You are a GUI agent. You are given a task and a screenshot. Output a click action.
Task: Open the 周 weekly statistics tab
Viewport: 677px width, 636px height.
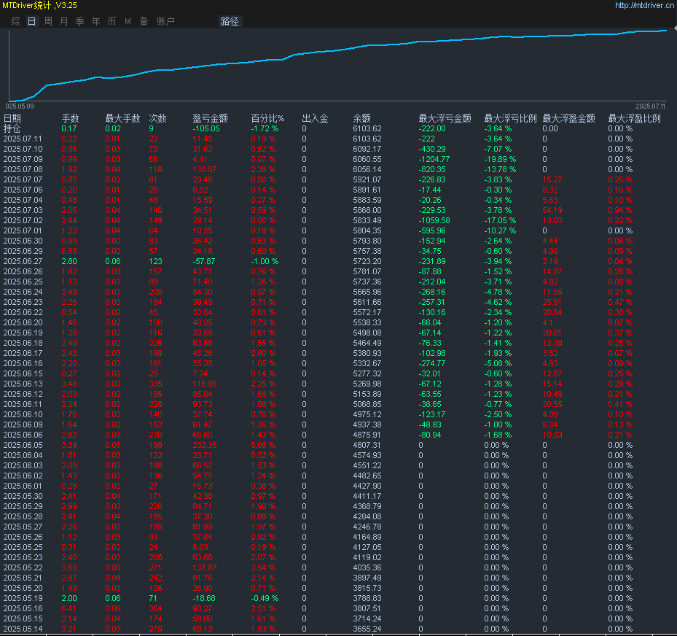click(x=47, y=21)
